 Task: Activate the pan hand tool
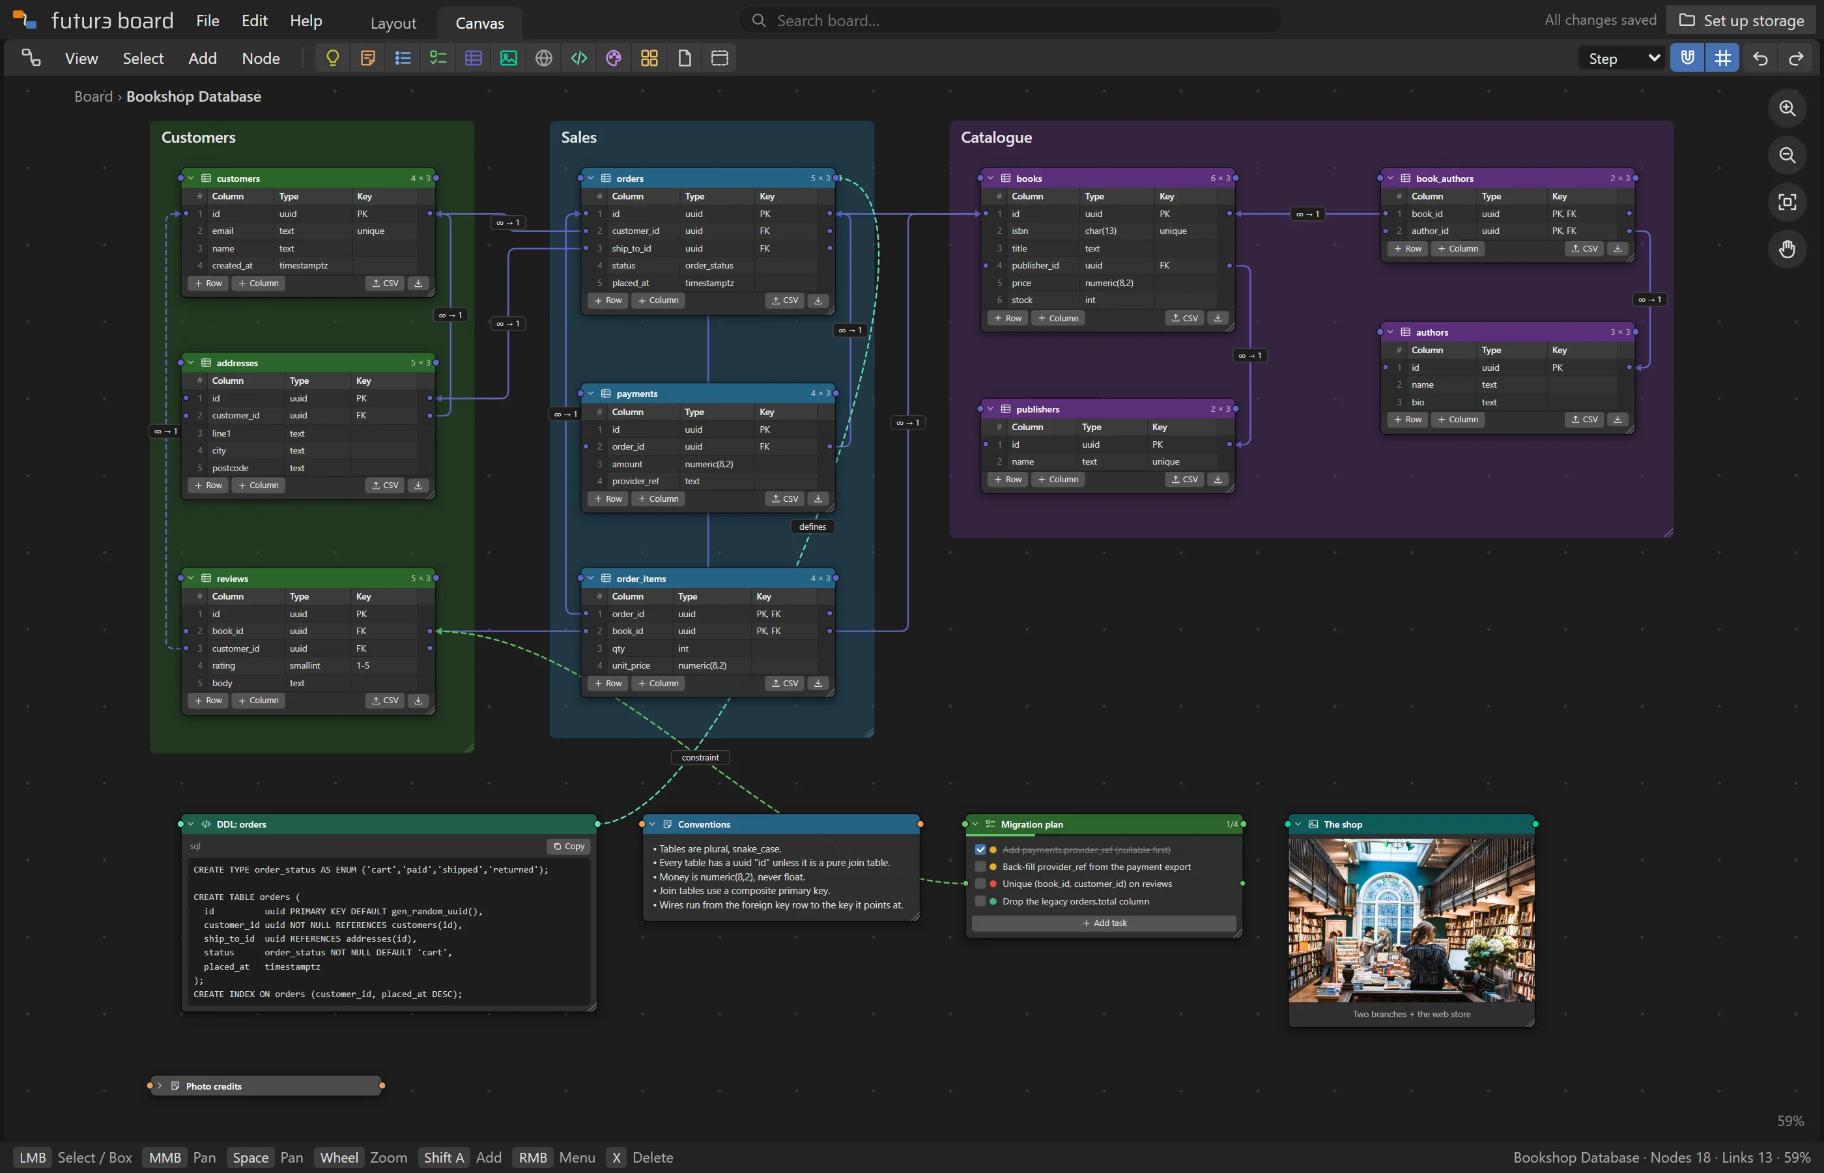(1787, 249)
